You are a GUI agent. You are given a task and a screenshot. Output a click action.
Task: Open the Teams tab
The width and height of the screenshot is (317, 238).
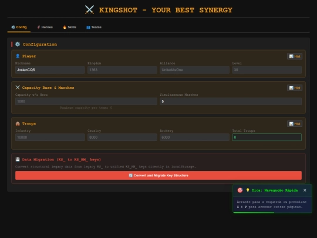94,27
